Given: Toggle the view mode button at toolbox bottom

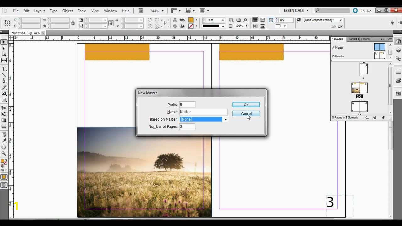Looking at the screenshot, I should click(x=4, y=185).
